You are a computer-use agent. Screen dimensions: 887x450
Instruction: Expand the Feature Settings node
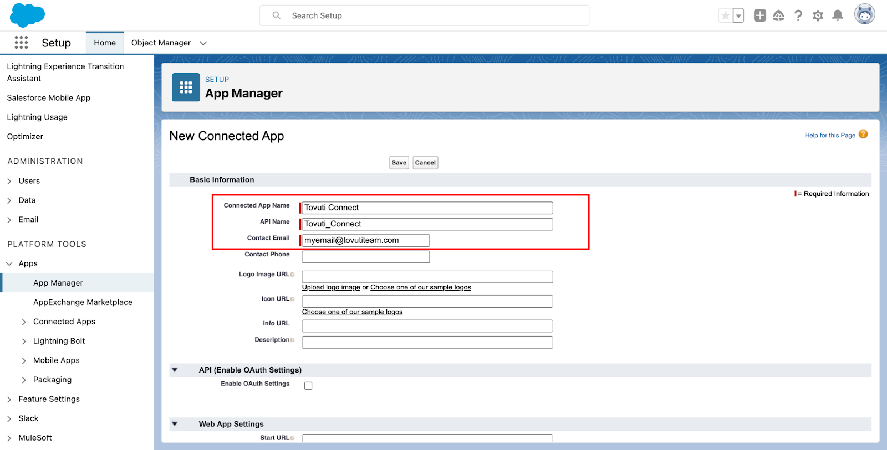point(9,400)
